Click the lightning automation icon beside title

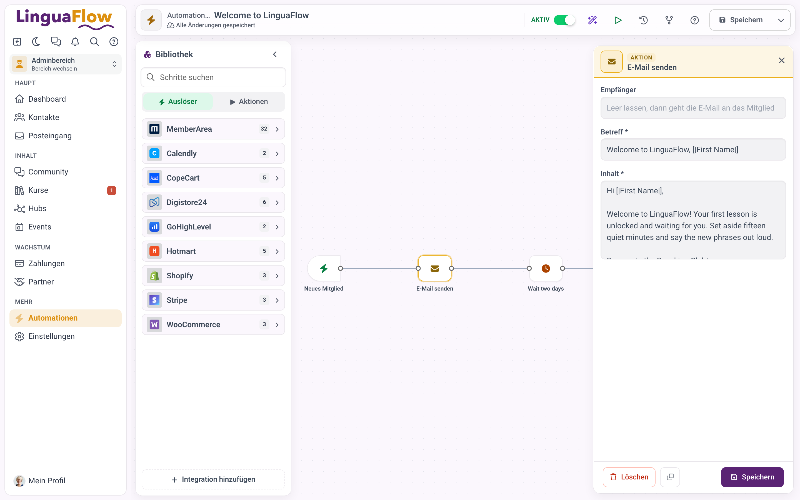[x=151, y=20]
